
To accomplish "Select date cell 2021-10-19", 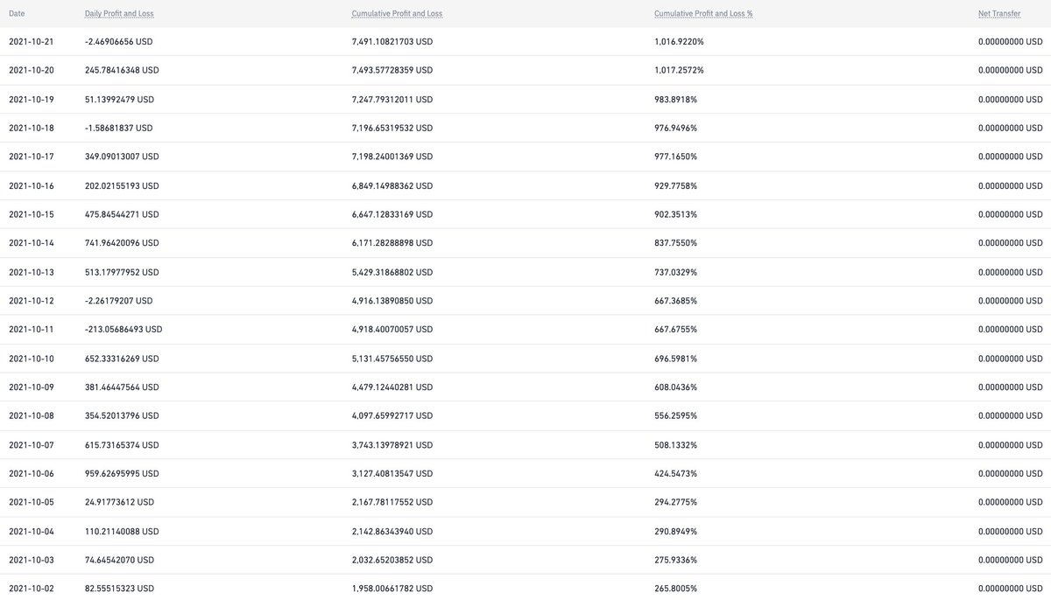I will pyautogui.click(x=32, y=100).
